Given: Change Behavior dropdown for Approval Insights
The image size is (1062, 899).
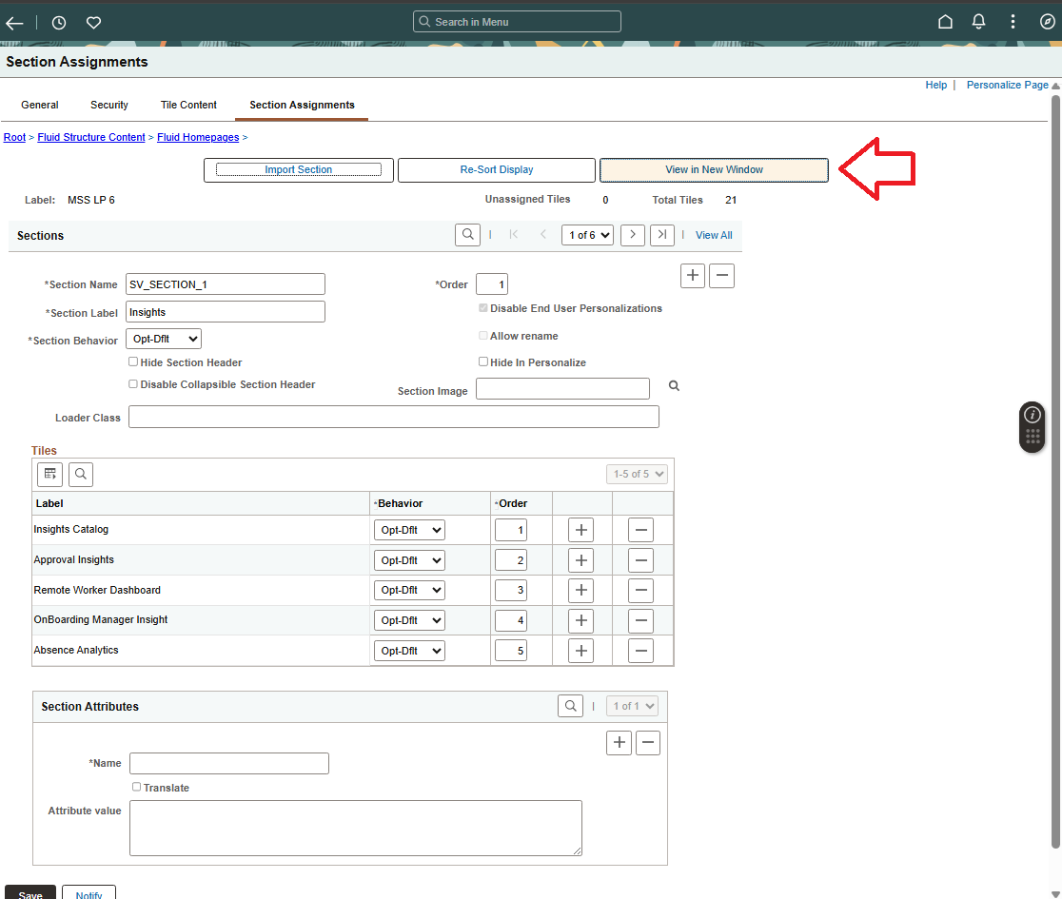Looking at the screenshot, I should click(x=408, y=559).
